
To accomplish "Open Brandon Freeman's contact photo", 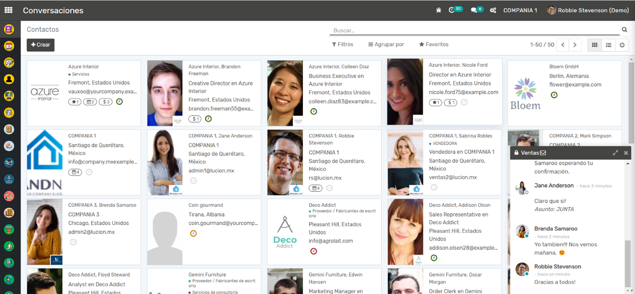I will 165,93.
